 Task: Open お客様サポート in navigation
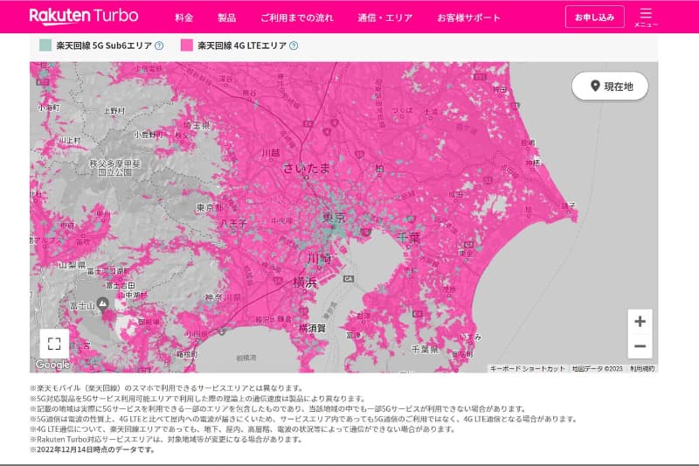coord(468,17)
